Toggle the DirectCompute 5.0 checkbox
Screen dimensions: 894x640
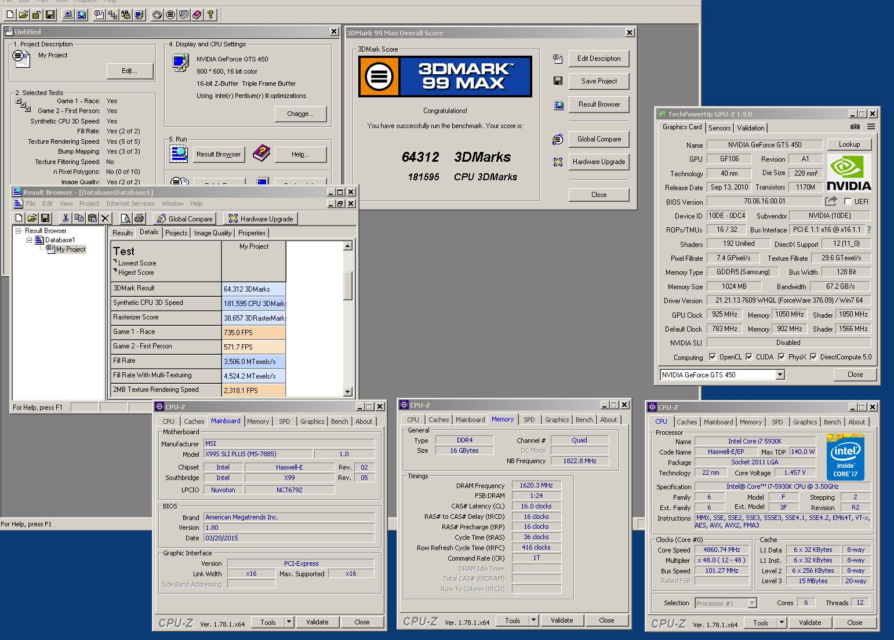pyautogui.click(x=813, y=357)
